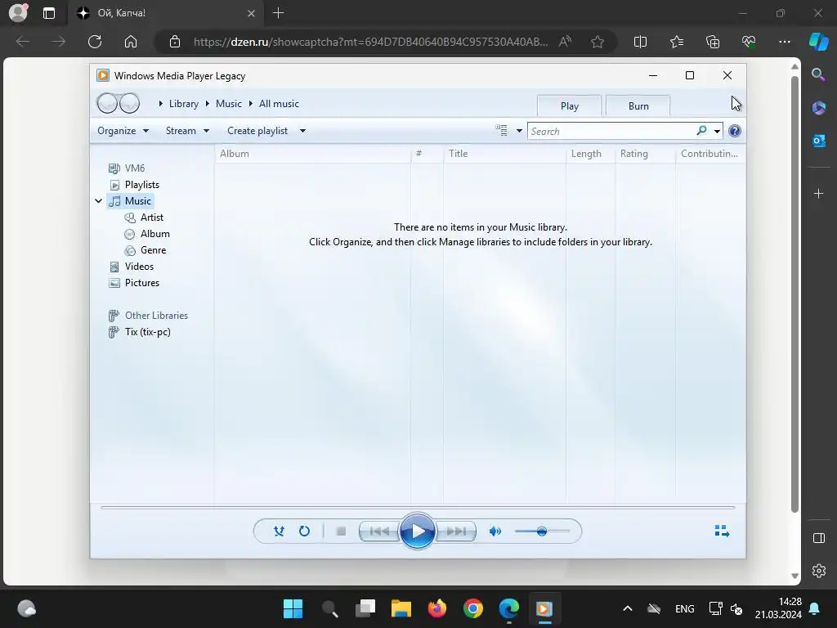Open Edge Collections icon

point(713,42)
